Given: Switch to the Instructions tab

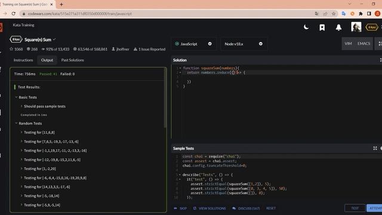Looking at the screenshot, I should [23, 60].
